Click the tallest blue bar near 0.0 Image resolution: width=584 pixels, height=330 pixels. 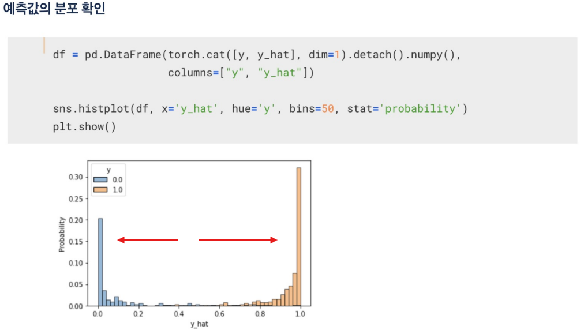click(x=100, y=262)
